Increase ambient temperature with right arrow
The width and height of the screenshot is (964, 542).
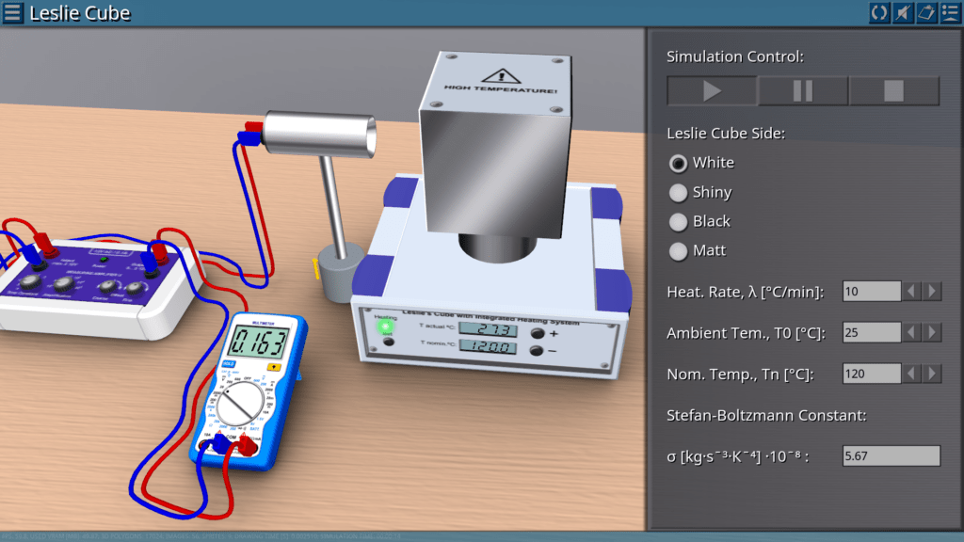click(x=932, y=333)
